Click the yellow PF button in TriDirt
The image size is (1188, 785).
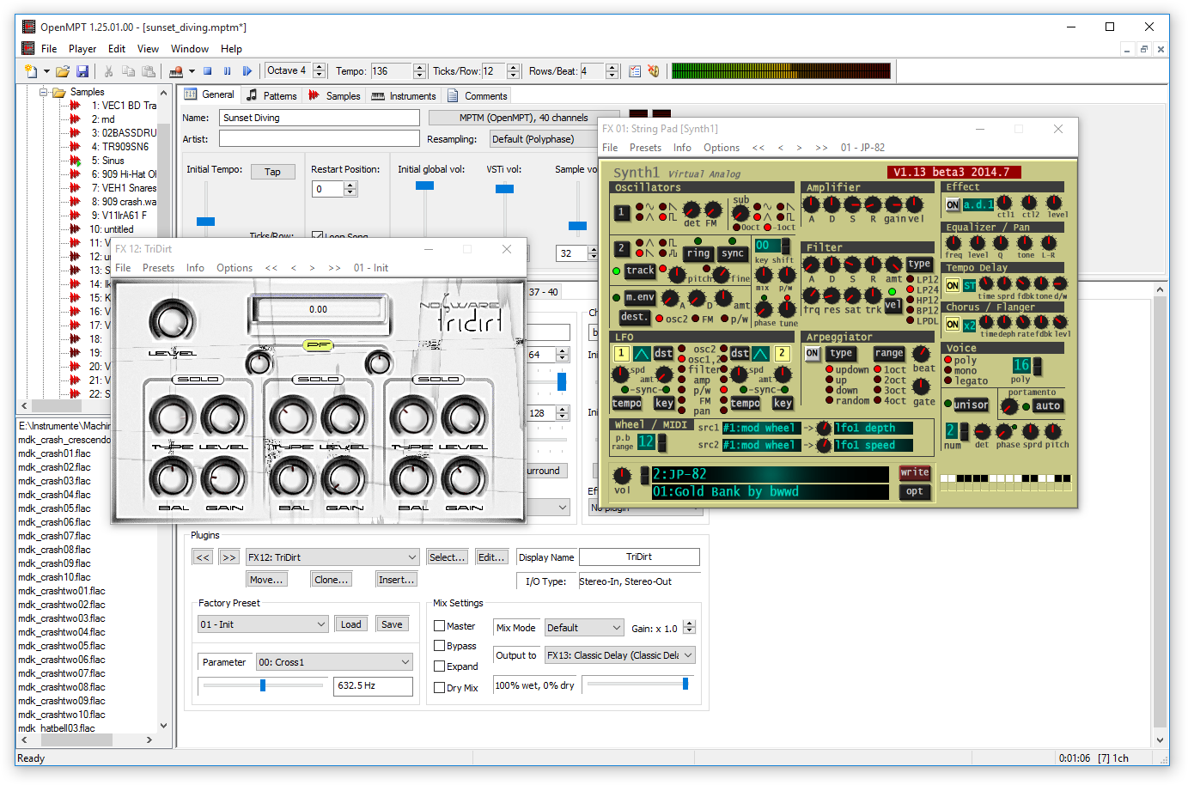[x=318, y=345]
